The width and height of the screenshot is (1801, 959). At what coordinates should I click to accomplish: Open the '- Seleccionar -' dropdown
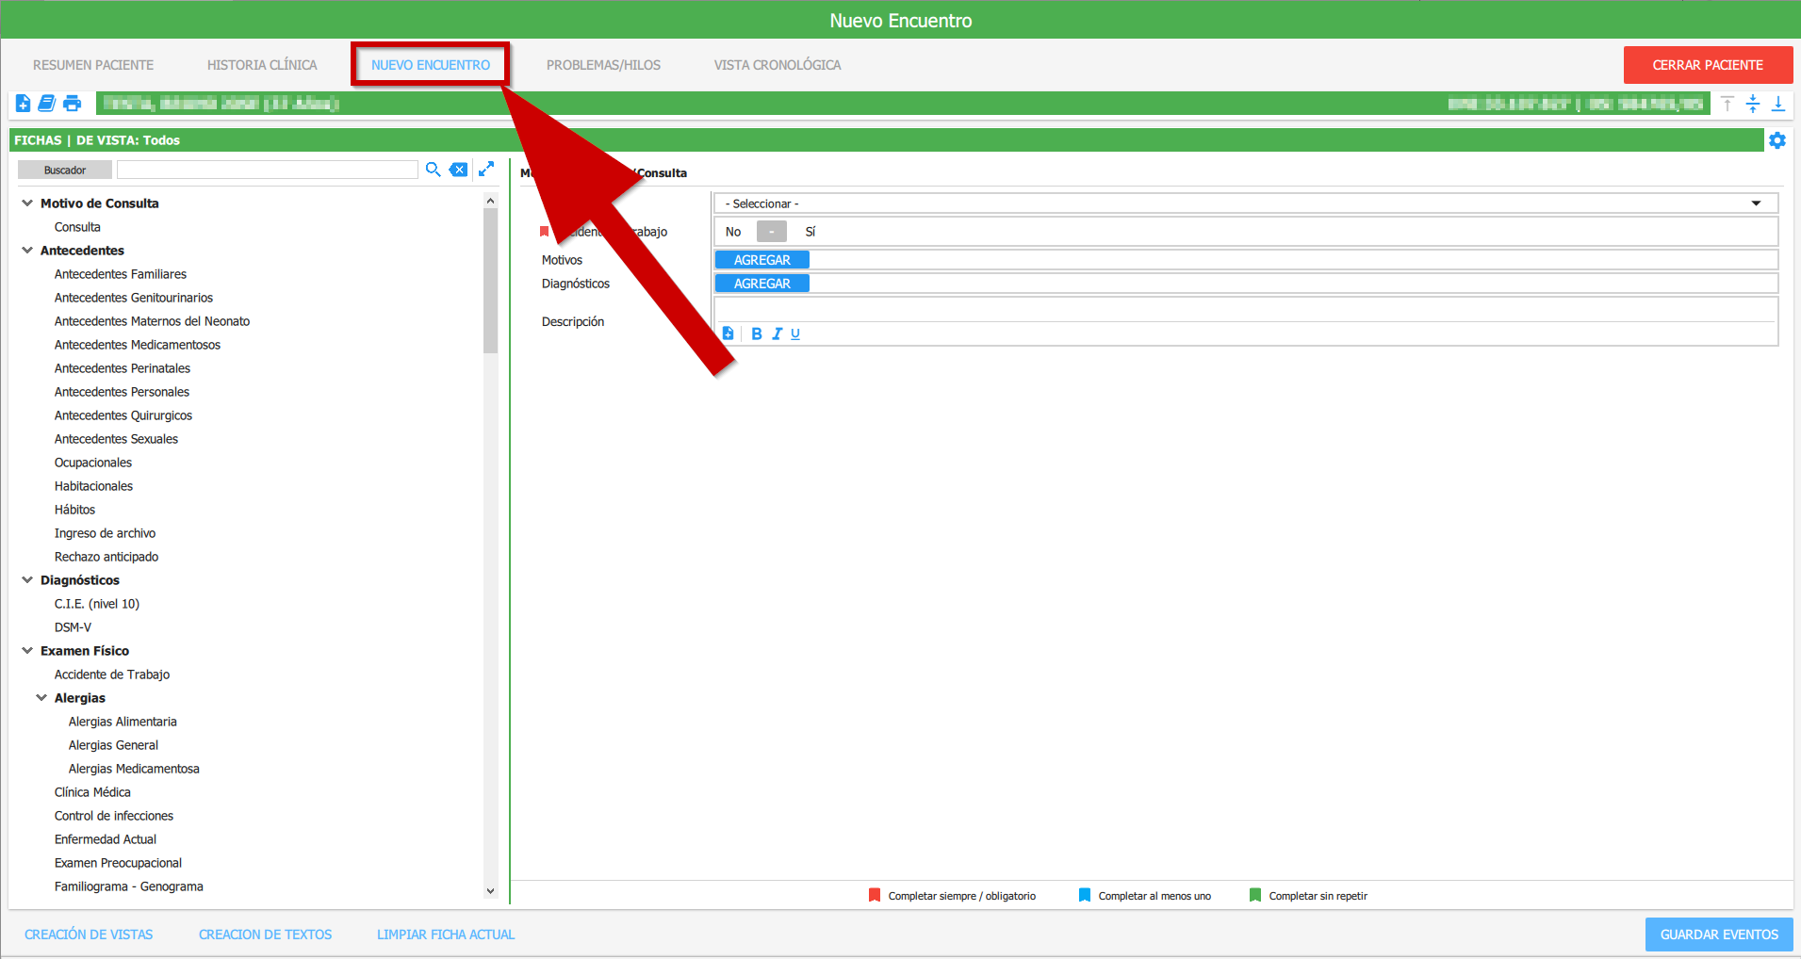pos(1245,203)
